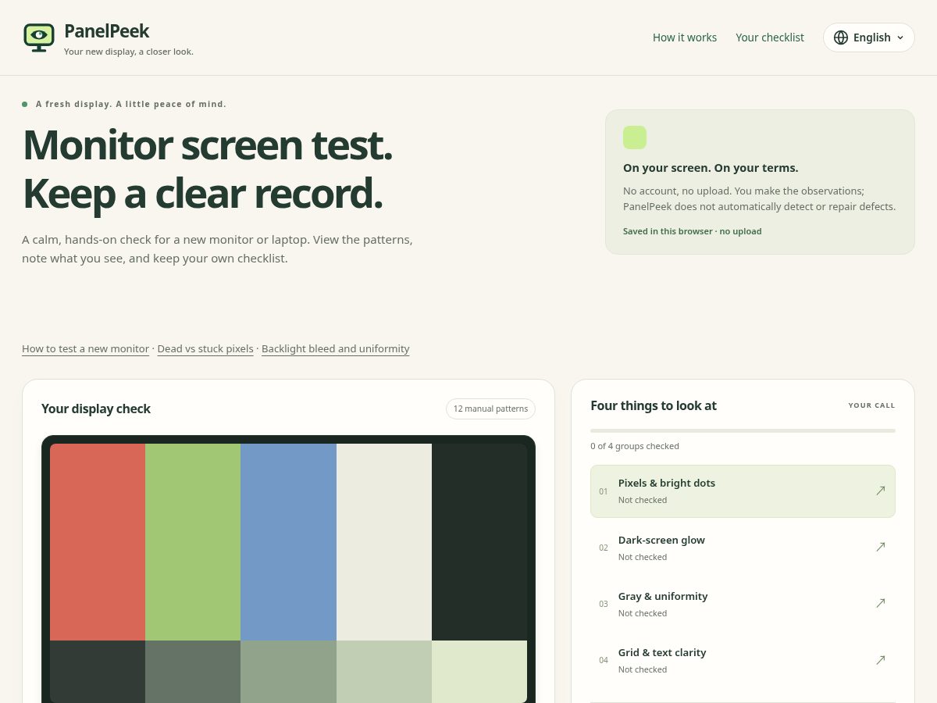Click arrow icon on Grid & text clarity
Screen dimensions: 937x703
(881, 659)
